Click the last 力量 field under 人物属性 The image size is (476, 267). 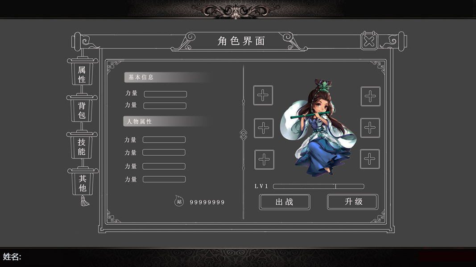(164, 179)
